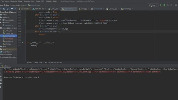Open the Run menu
Screen dimensions: 178x100
click(x=33, y=1)
